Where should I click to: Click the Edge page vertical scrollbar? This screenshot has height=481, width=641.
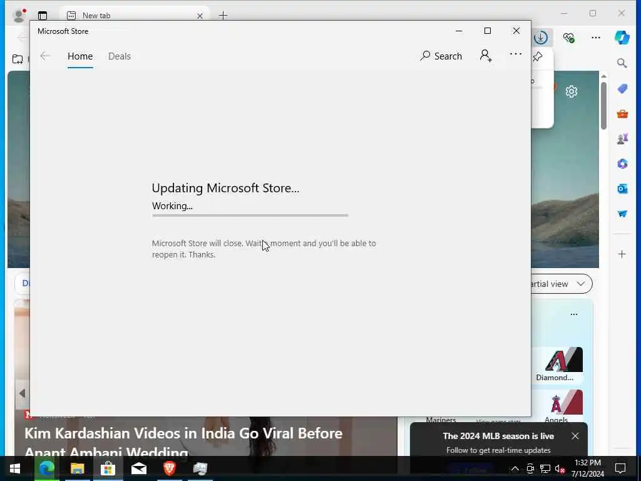(x=604, y=105)
